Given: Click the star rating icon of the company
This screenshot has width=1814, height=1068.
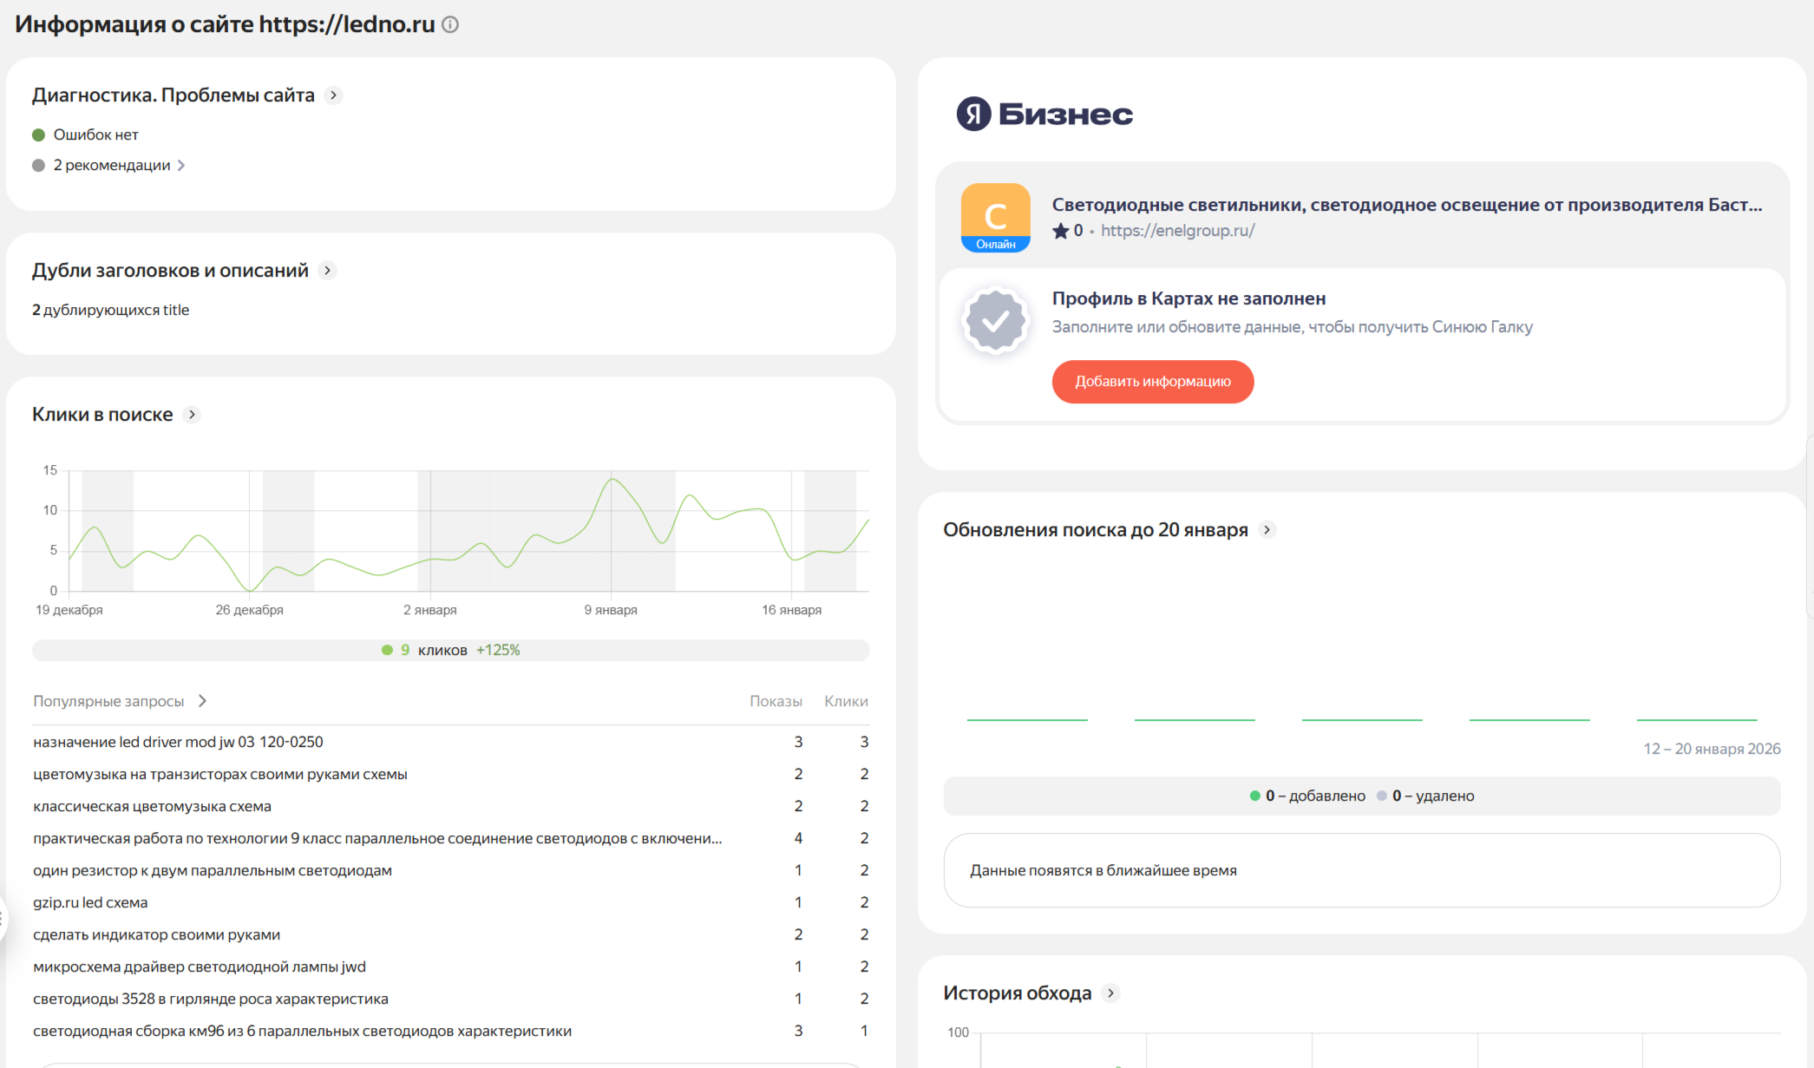Looking at the screenshot, I should pyautogui.click(x=1060, y=231).
